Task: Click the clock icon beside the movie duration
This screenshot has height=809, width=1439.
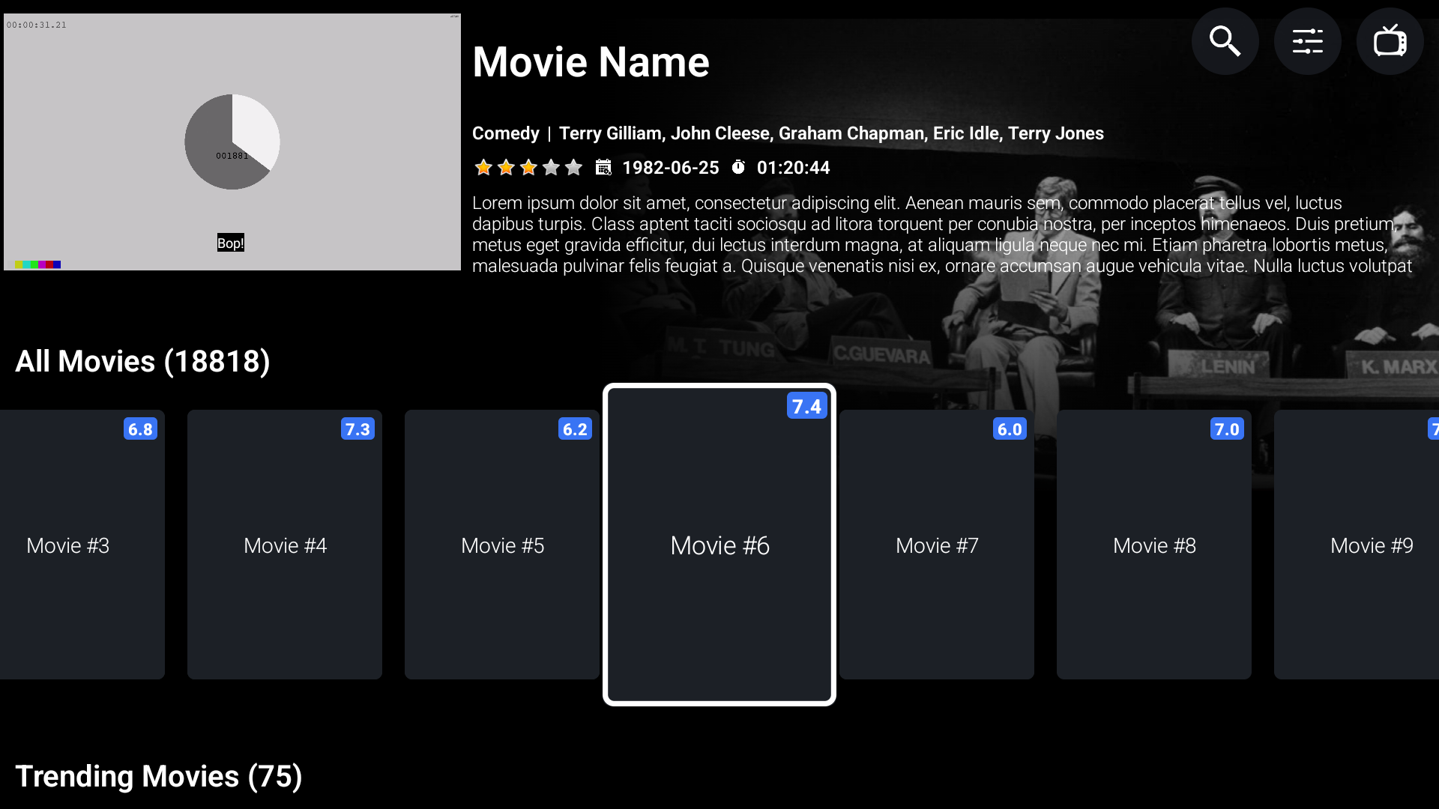Action: click(x=739, y=167)
